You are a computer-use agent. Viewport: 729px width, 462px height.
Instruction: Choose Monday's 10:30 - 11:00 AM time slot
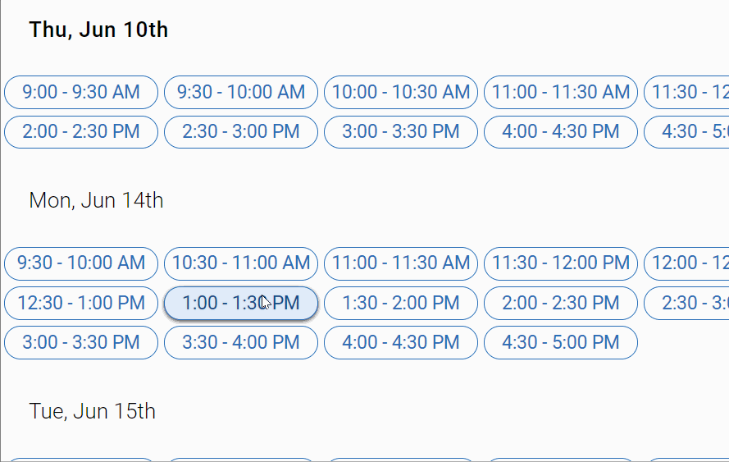241,263
